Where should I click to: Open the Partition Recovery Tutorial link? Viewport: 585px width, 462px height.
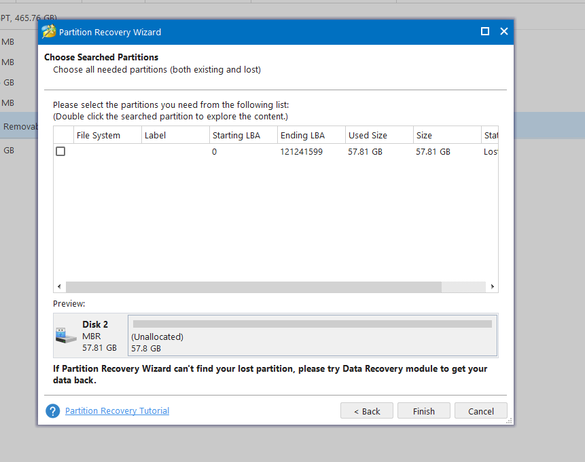pyautogui.click(x=117, y=411)
